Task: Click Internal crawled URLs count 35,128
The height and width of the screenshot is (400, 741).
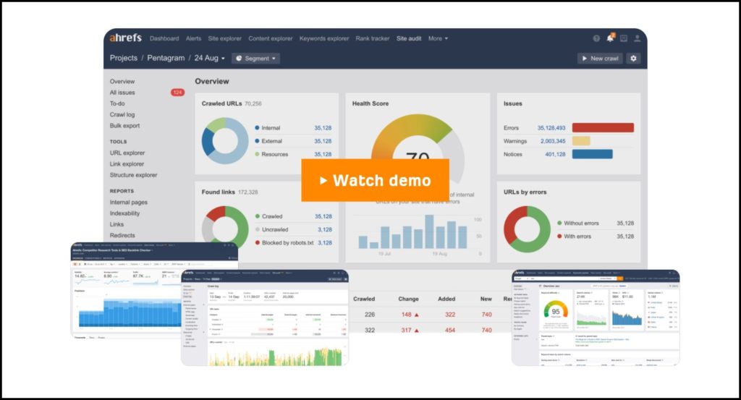Action: click(x=323, y=128)
